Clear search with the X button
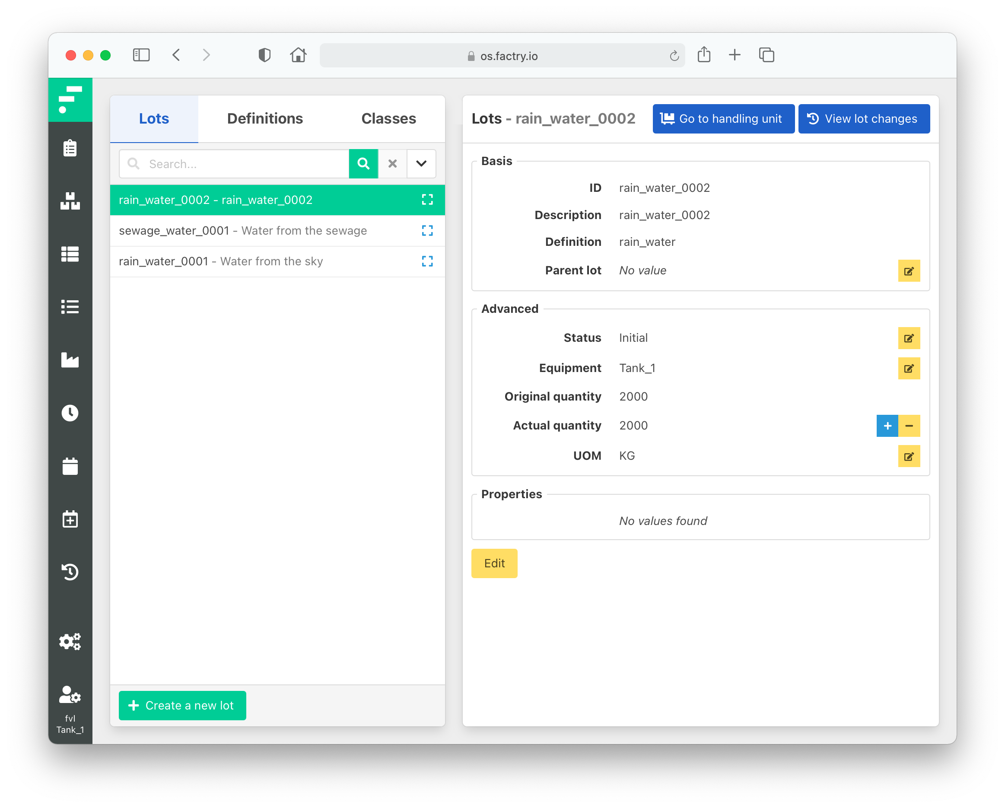The image size is (1005, 808). click(392, 164)
